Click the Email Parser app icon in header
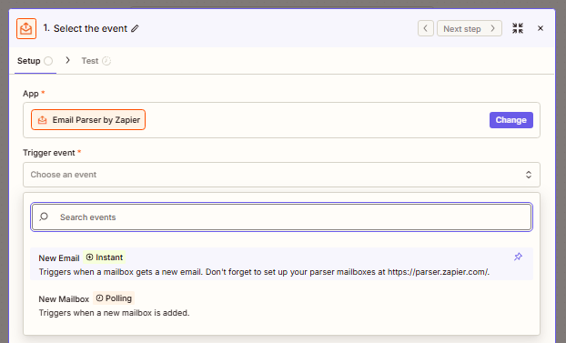This screenshot has width=566, height=343. [26, 28]
